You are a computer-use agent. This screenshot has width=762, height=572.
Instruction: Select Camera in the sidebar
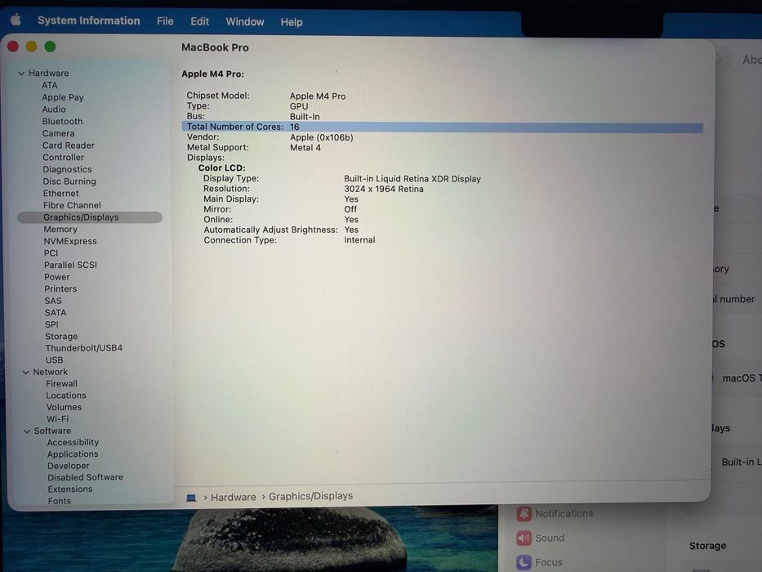pos(58,133)
